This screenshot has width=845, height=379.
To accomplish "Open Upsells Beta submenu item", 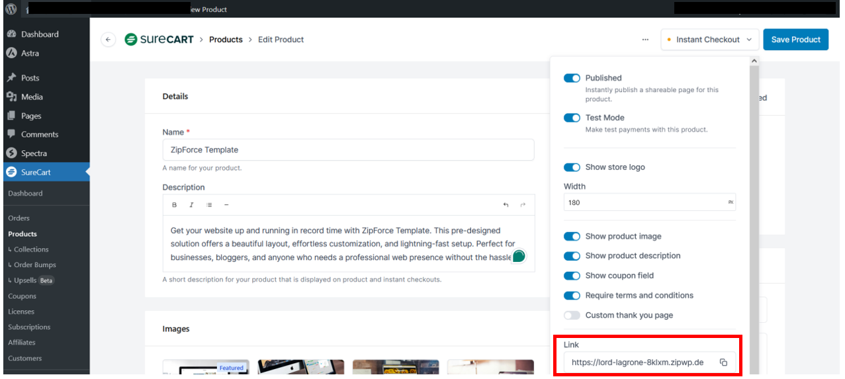I will (x=31, y=280).
